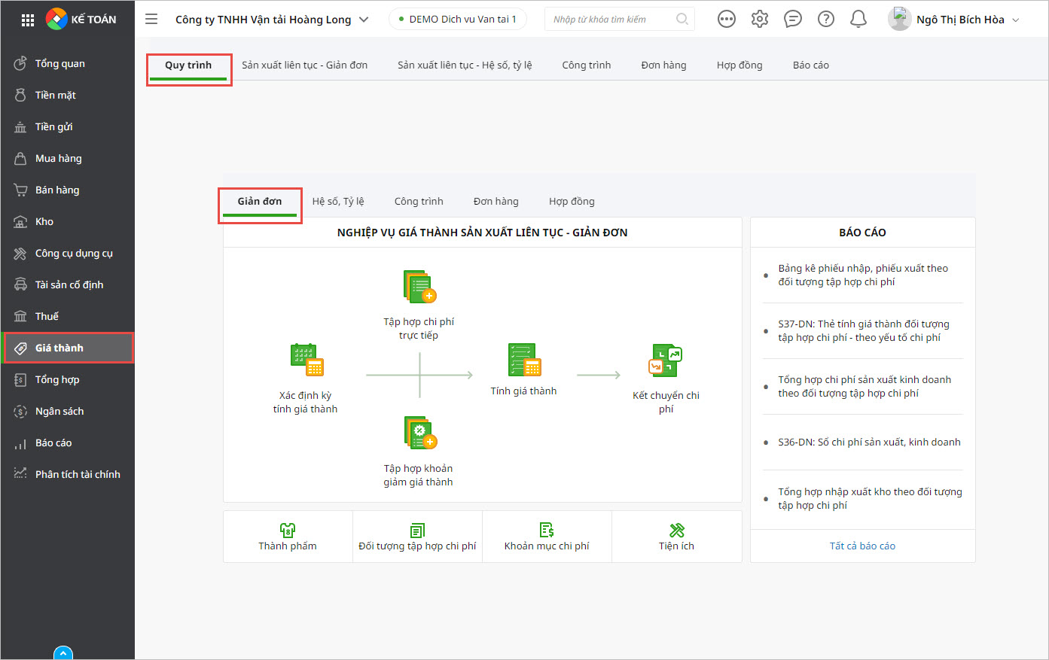The image size is (1049, 660).
Task: Open Kết chuyển chi phí step
Action: click(x=666, y=360)
